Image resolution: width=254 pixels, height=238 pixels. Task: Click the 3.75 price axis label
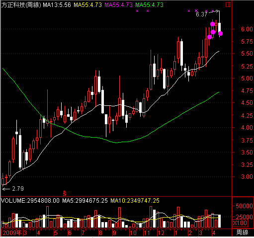[x=247, y=140]
